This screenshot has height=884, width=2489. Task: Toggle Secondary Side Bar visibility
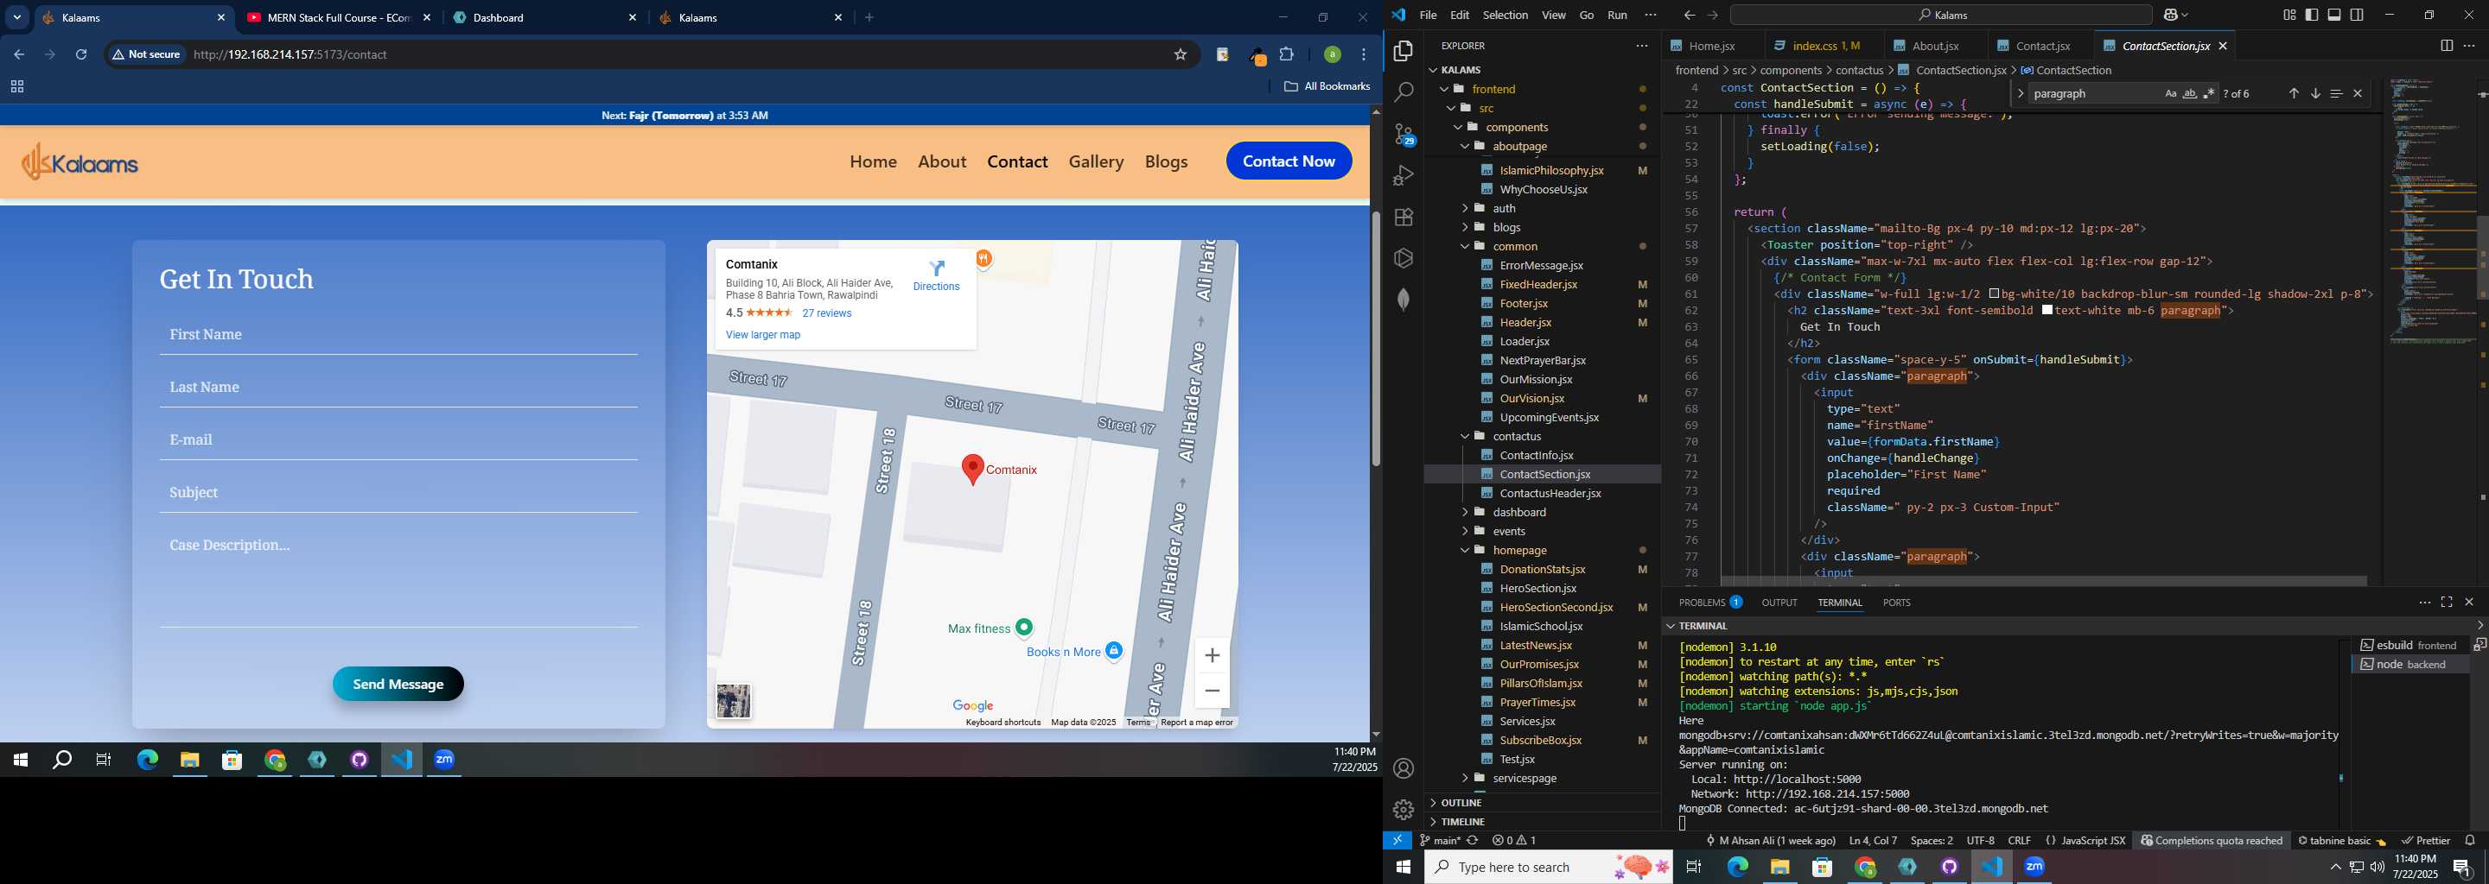[x=2358, y=16]
